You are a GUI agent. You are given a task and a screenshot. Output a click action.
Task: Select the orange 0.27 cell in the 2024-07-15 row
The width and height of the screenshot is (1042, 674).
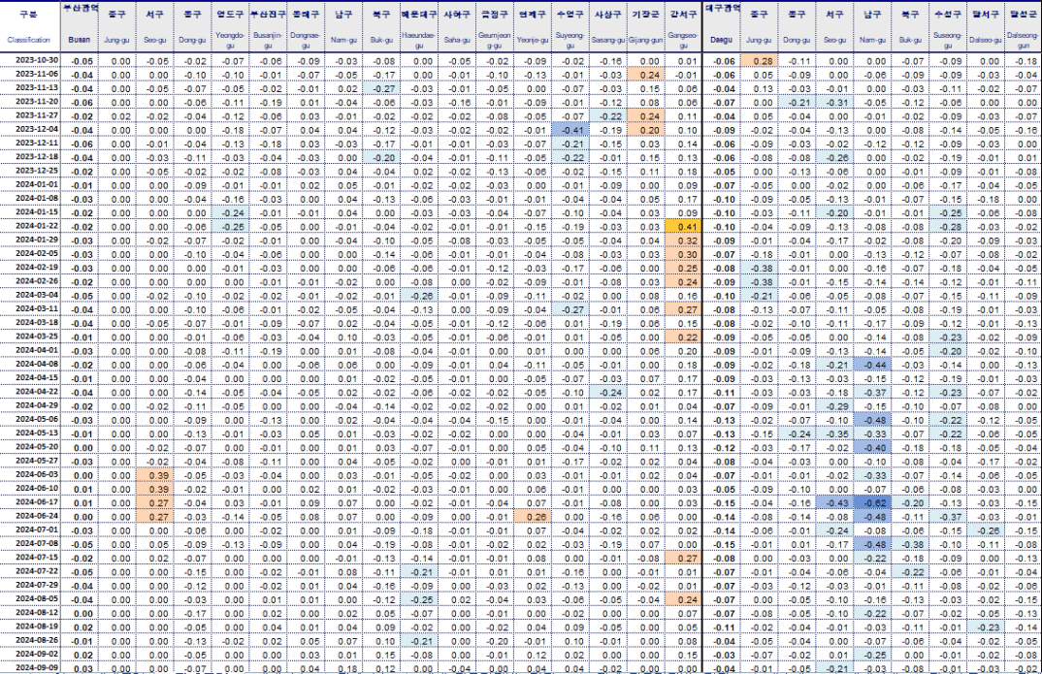click(x=684, y=559)
